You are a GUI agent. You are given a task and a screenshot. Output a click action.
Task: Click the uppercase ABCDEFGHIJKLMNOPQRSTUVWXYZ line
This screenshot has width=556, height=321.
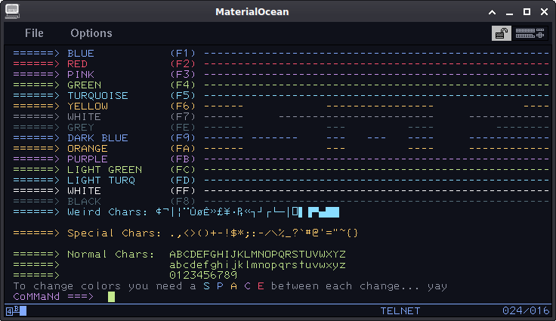(x=258, y=255)
